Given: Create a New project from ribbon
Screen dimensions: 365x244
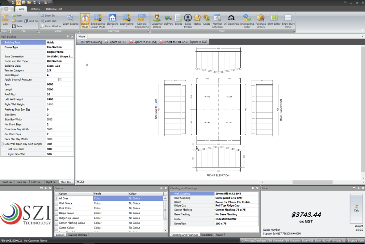Looking at the screenshot, I should (17, 16).
